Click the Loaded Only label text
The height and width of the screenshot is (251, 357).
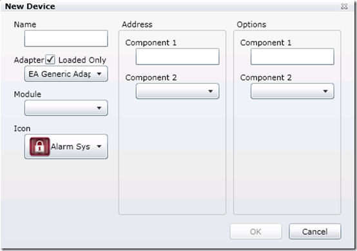click(82, 60)
